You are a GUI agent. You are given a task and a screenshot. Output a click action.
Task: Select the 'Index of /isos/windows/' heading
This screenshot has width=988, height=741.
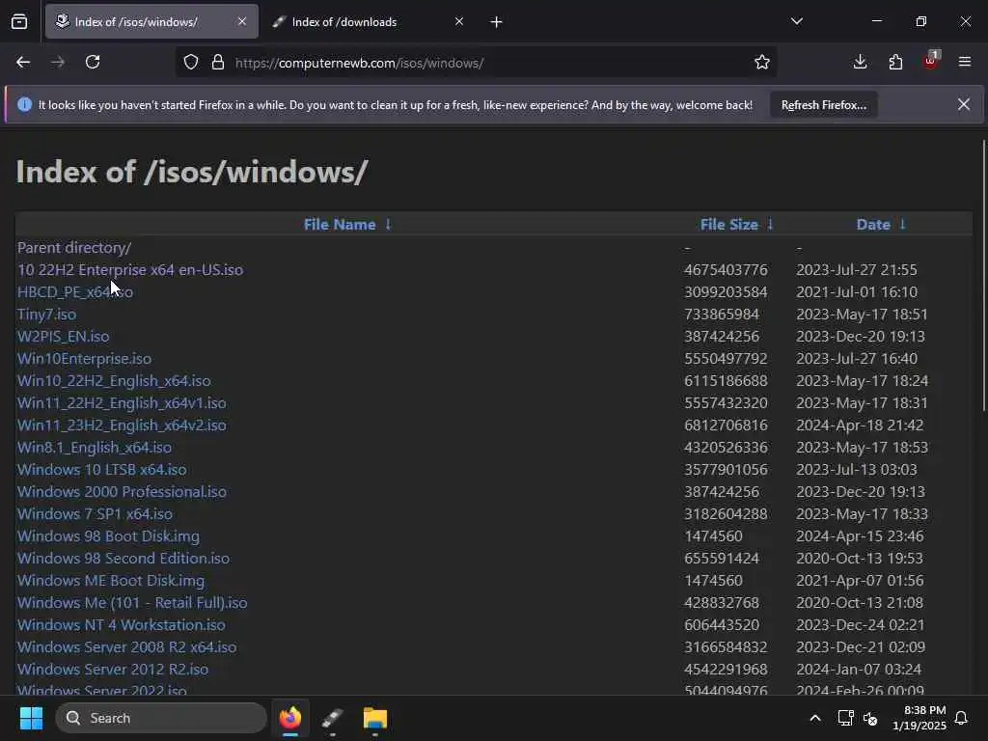[x=192, y=172]
